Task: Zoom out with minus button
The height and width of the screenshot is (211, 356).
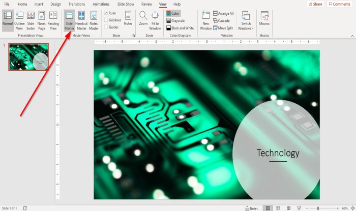Action: click(x=307, y=208)
